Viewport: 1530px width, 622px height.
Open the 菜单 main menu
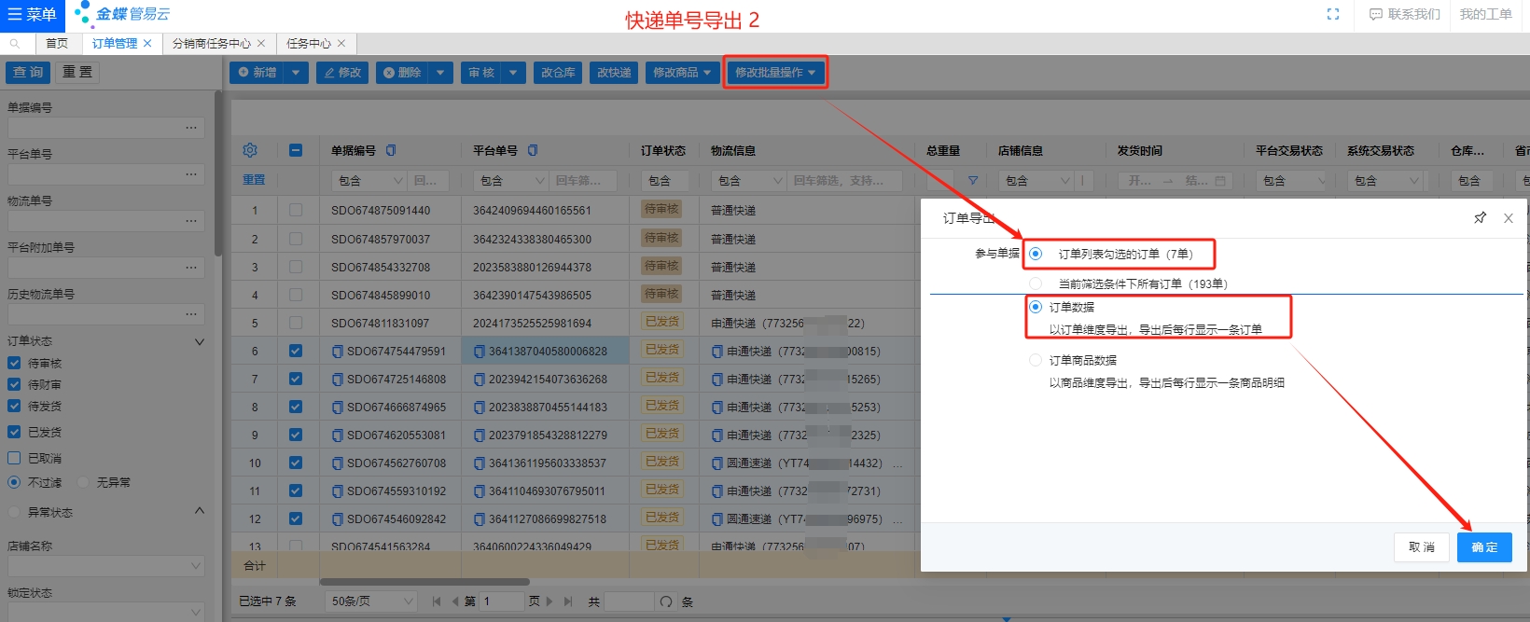tap(32, 15)
